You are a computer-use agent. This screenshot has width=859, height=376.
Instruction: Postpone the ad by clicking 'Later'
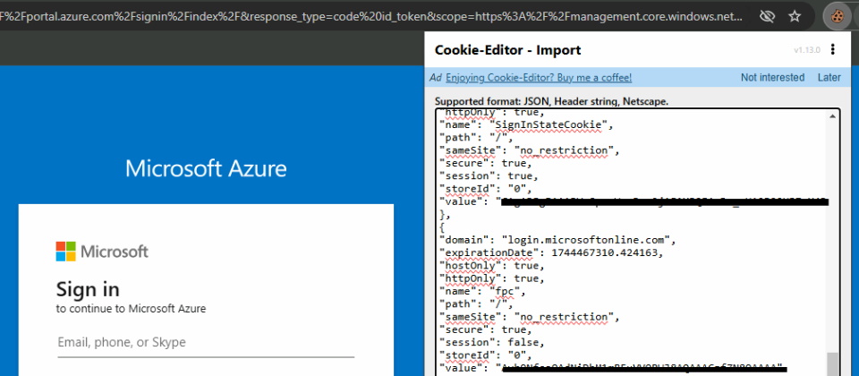pyautogui.click(x=829, y=78)
